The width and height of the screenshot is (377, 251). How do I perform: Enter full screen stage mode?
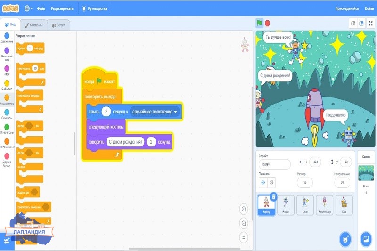tap(371, 23)
